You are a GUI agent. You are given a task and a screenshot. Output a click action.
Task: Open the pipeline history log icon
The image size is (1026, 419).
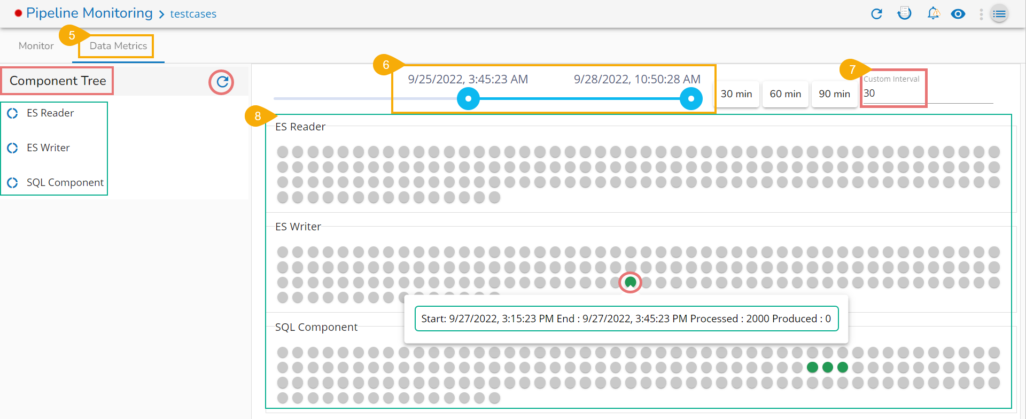pos(904,13)
